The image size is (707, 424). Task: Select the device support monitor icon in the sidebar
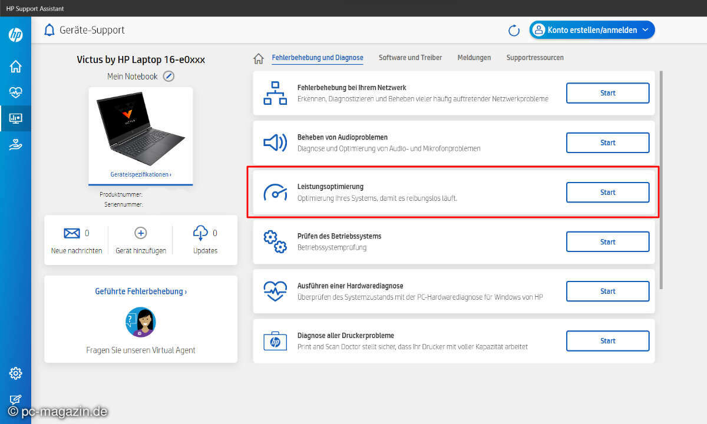point(16,118)
